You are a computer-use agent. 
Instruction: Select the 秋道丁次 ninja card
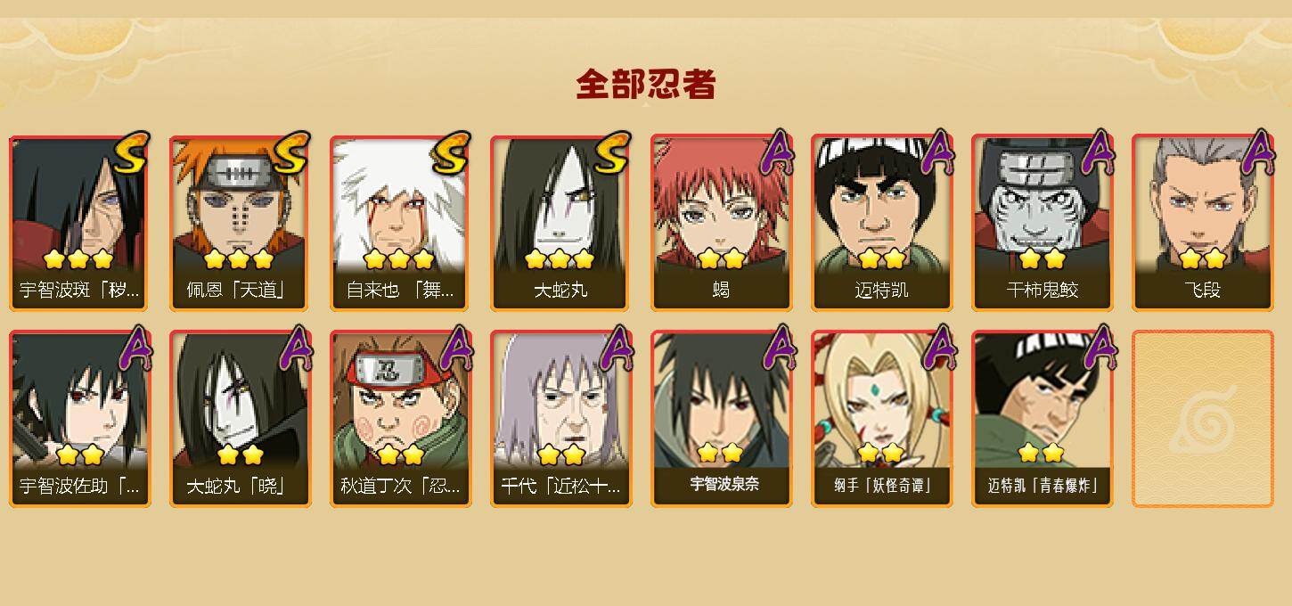pyautogui.click(x=400, y=419)
